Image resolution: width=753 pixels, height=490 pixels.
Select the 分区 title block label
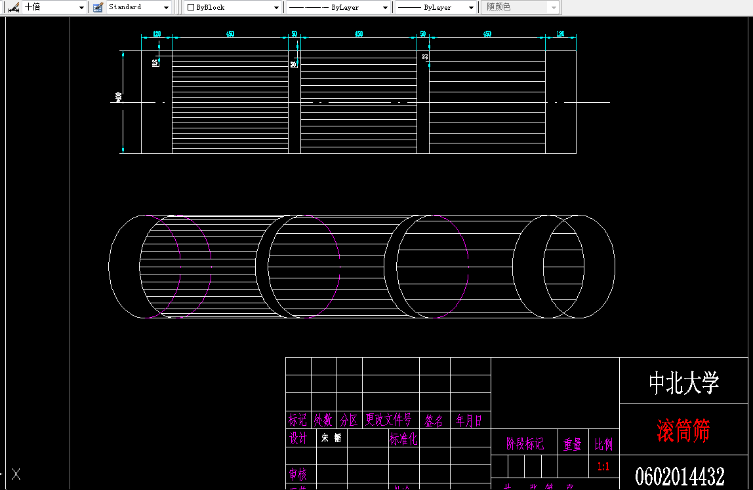pyautogui.click(x=349, y=420)
